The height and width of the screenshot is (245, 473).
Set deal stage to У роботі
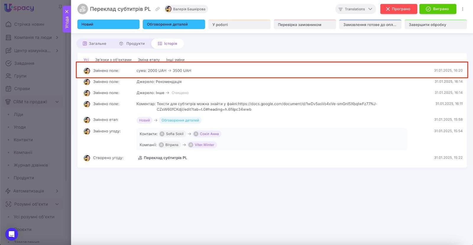click(239, 24)
